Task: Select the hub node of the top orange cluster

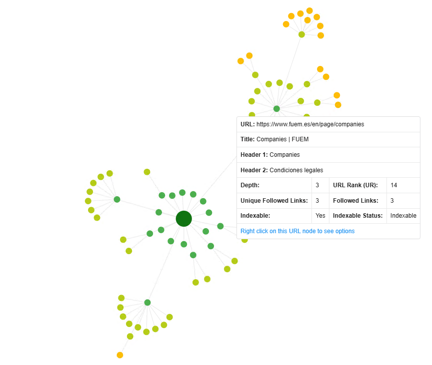Action: click(x=301, y=34)
